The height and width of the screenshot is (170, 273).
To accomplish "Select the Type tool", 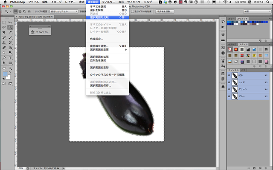I will coord(10,57).
